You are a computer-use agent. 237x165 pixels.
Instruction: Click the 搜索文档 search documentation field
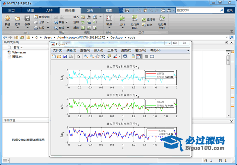pyautogui.click(x=198, y=10)
